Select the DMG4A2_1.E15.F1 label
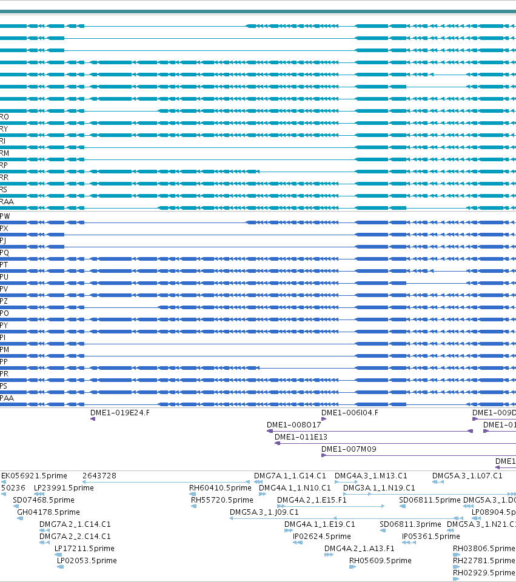Viewport: 516px width, 582px height. (x=312, y=500)
